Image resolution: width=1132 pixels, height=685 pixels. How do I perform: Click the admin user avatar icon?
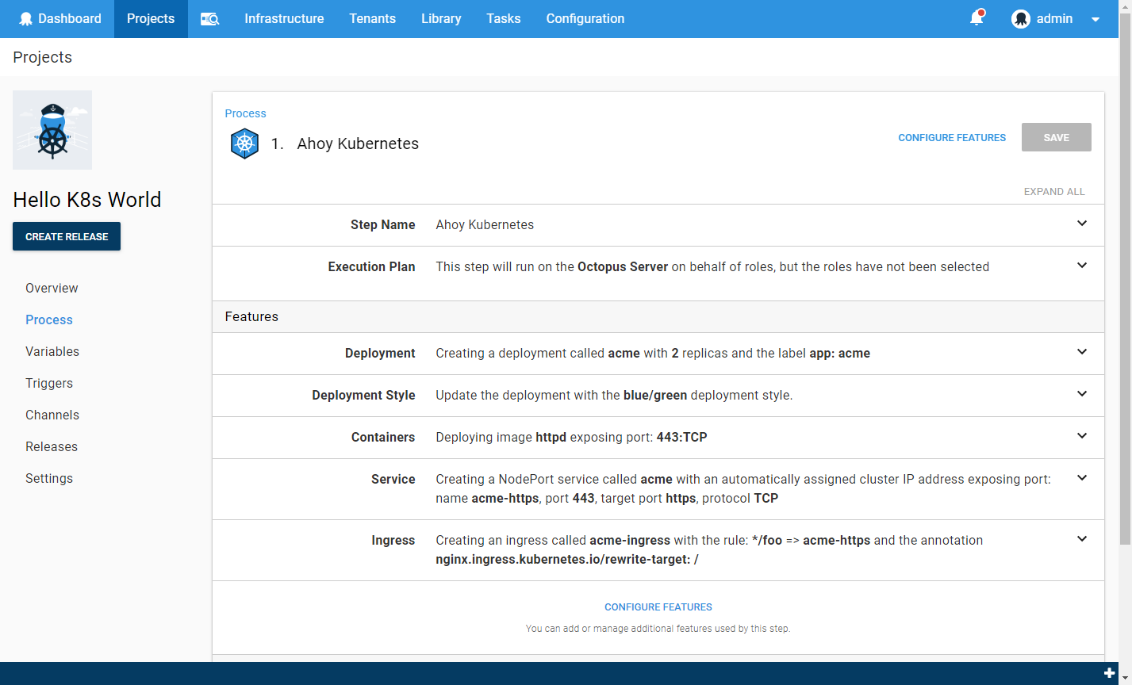(x=1021, y=19)
